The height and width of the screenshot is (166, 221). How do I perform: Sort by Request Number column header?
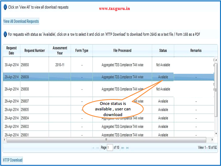[35, 50]
